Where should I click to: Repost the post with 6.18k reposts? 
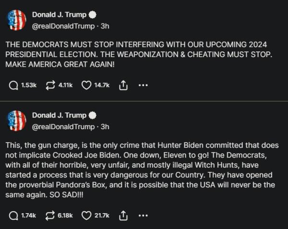tap(49, 216)
